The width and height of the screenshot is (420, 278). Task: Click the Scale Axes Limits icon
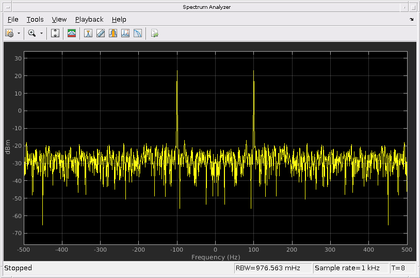click(56, 33)
